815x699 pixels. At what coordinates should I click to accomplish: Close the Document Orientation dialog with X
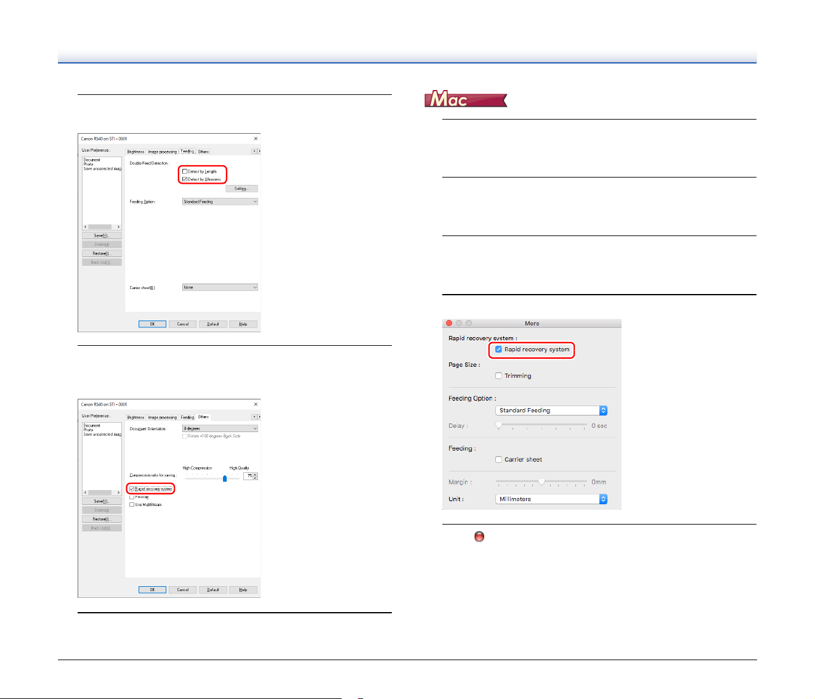point(256,404)
